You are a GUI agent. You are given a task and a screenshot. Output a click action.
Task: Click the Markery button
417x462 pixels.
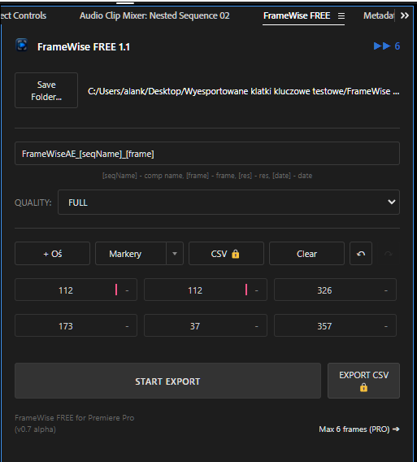point(131,254)
